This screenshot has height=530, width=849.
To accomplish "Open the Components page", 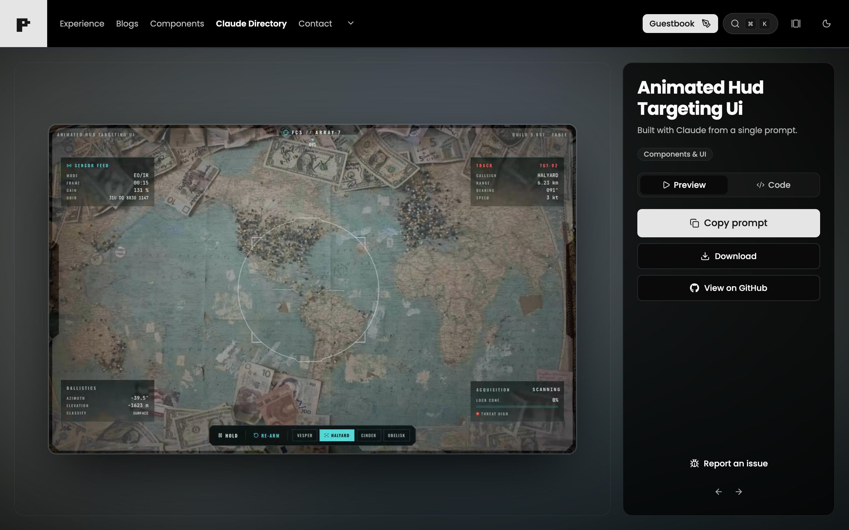I will [177, 24].
